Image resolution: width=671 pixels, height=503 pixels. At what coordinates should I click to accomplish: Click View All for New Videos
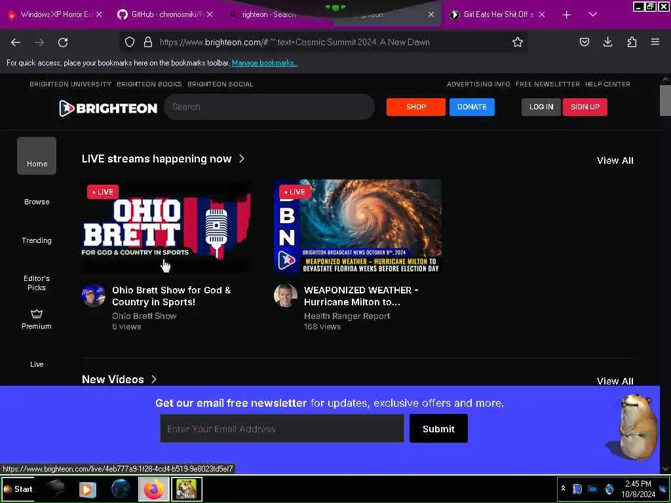(x=615, y=381)
